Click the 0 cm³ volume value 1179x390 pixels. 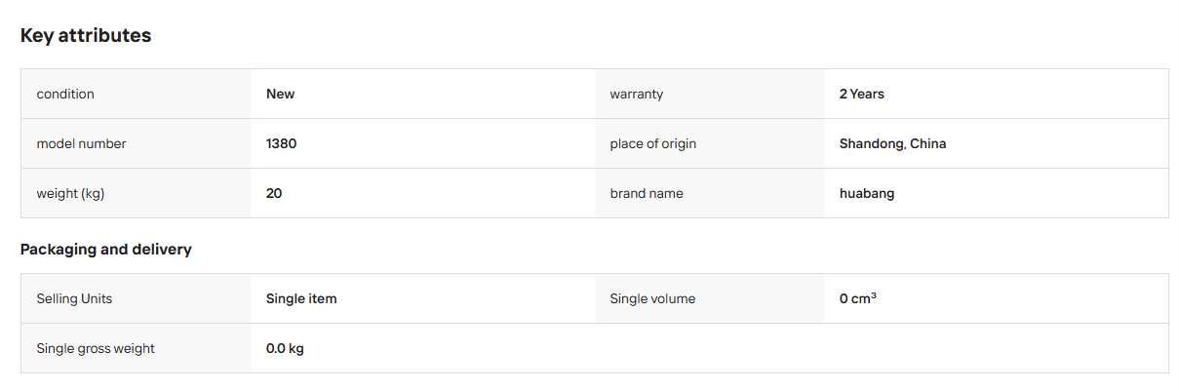point(858,298)
